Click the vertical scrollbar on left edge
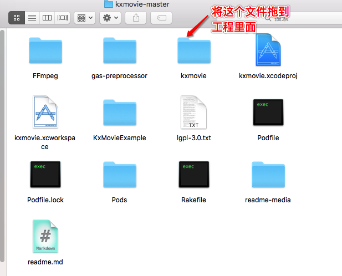Screen dimensions: 342x276 coord(2,146)
